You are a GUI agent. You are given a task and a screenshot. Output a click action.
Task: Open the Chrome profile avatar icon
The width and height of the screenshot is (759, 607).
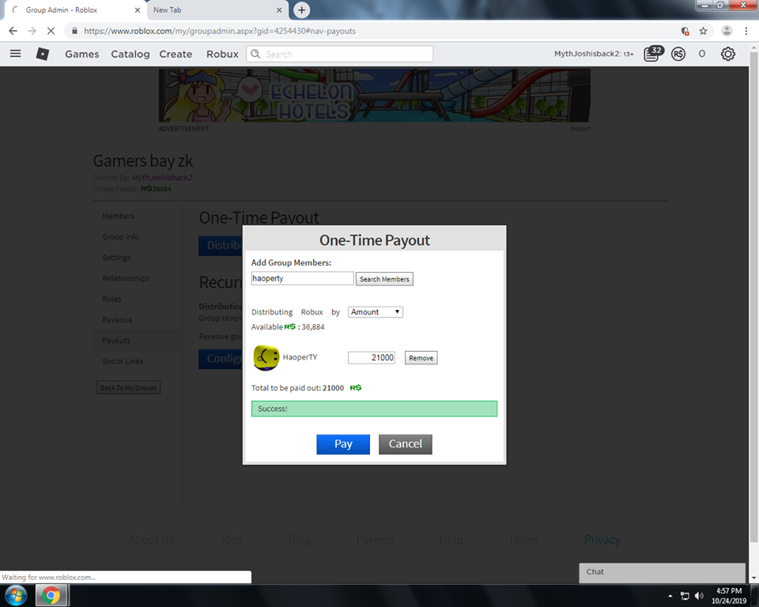pyautogui.click(x=727, y=31)
